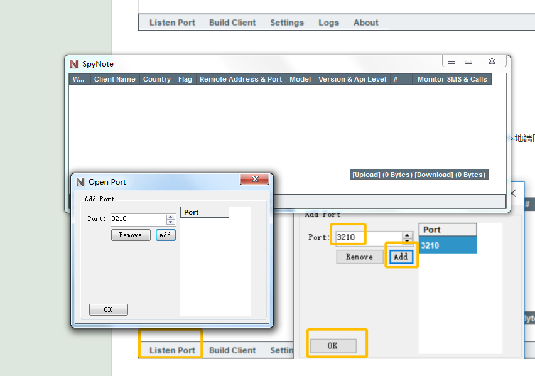Click the Model column header
The height and width of the screenshot is (376, 535).
click(x=300, y=79)
